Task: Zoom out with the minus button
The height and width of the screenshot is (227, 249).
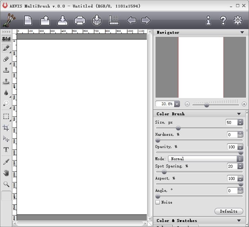Action: pos(187,104)
